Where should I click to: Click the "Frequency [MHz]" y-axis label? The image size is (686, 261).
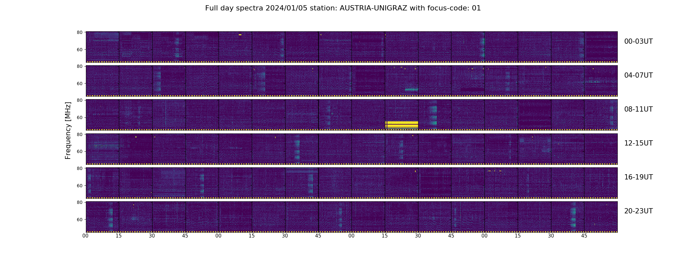[68, 130]
